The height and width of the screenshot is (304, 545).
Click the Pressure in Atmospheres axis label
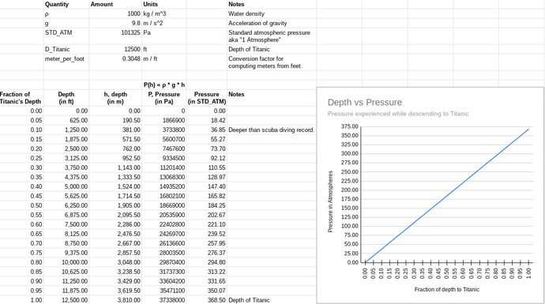click(x=330, y=201)
